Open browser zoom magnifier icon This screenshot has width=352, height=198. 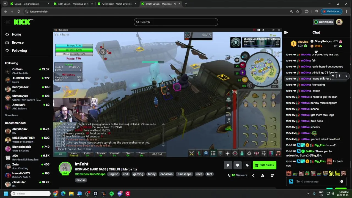pos(291,12)
